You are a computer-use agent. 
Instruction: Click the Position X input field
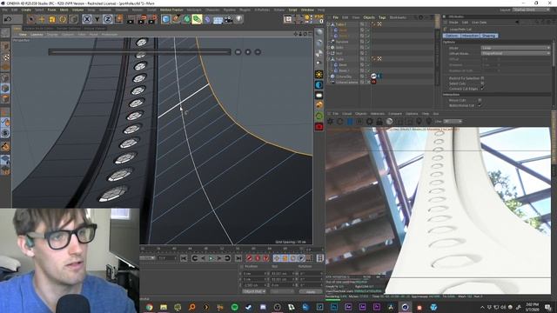coord(254,274)
